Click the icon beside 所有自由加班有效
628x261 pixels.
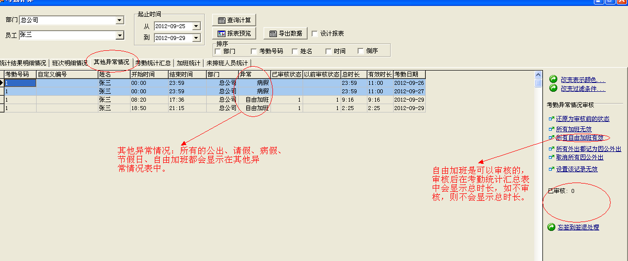552,138
